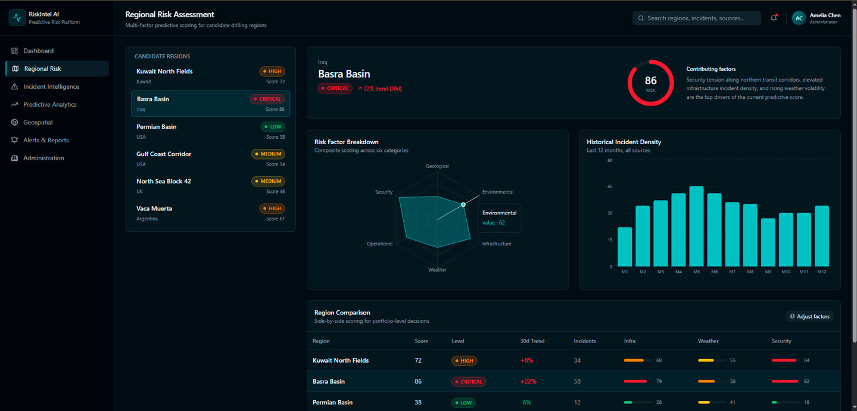
Task: Open the Administration page
Action: point(57,158)
